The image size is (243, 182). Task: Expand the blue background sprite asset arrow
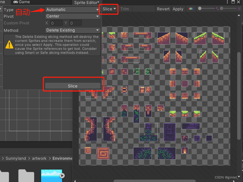click(x=62, y=175)
